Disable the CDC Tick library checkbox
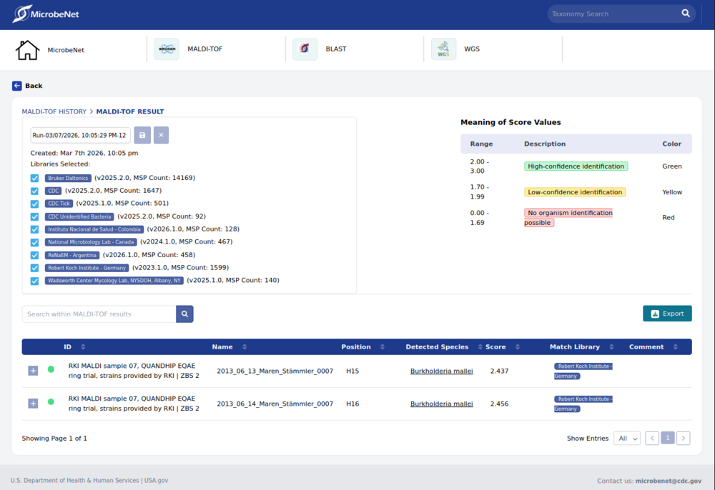Screen dimensions: 715x490 pyautogui.click(x=34, y=204)
